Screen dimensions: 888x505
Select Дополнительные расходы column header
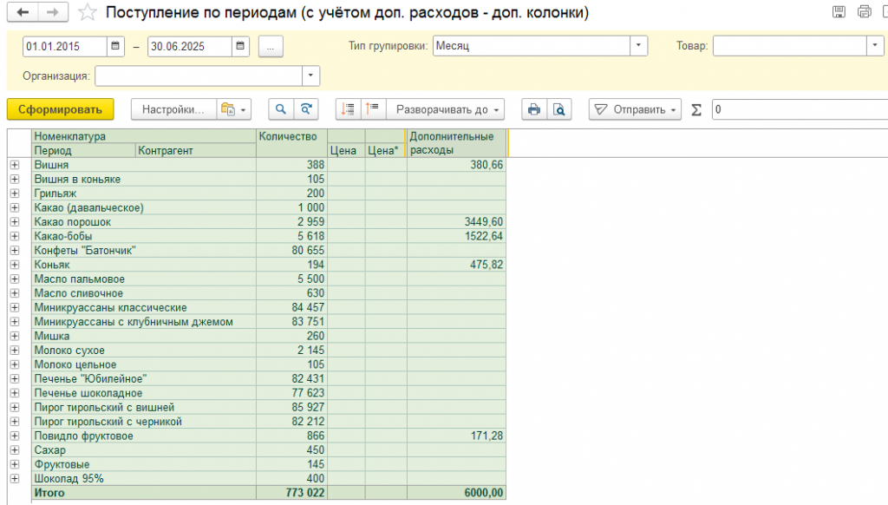coord(456,143)
